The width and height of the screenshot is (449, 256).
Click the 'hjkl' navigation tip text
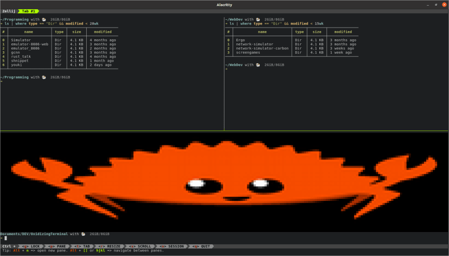[101, 250]
